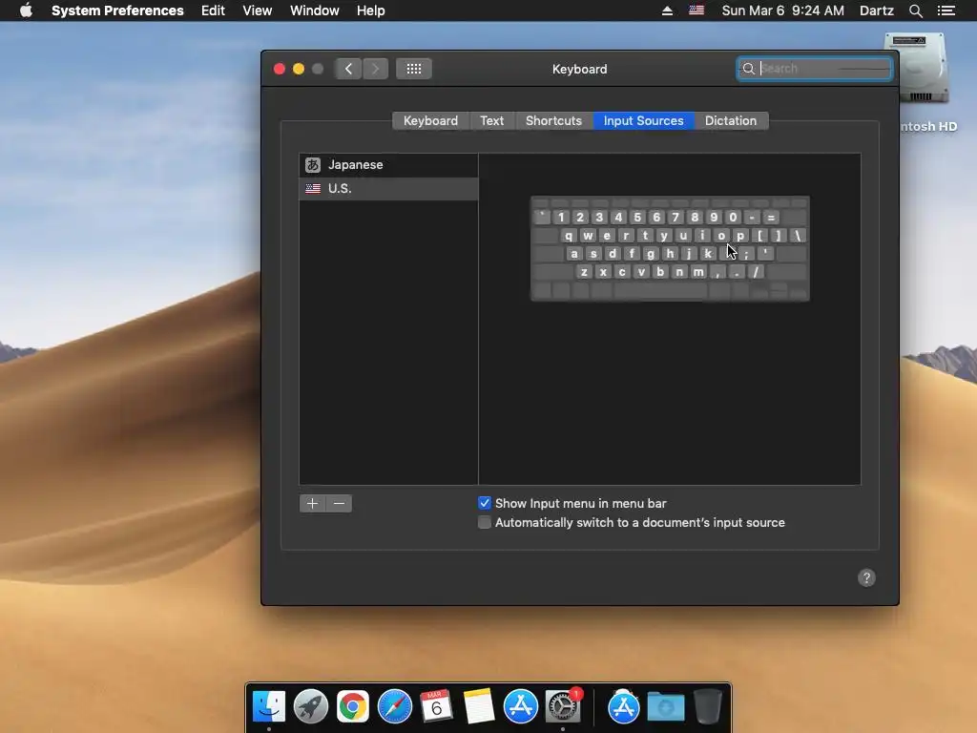Enable Automatically switch to document's input source
Image resolution: width=977 pixels, height=733 pixels.
coord(484,522)
